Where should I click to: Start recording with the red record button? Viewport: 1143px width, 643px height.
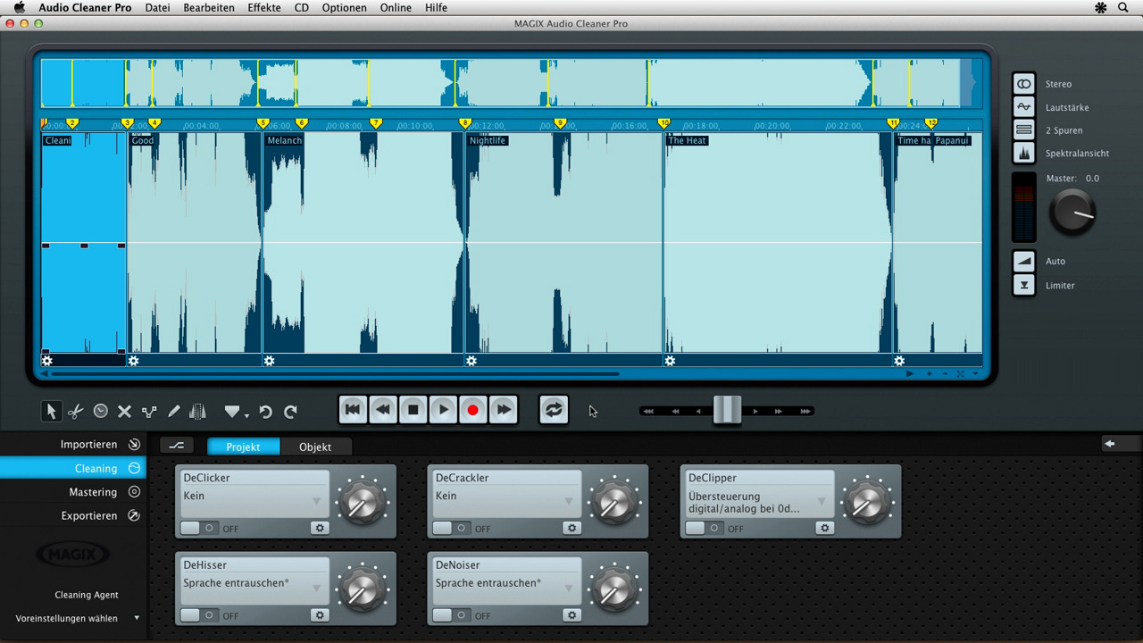[473, 410]
